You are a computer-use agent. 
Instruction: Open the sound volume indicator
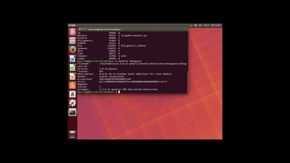coord(200,25)
